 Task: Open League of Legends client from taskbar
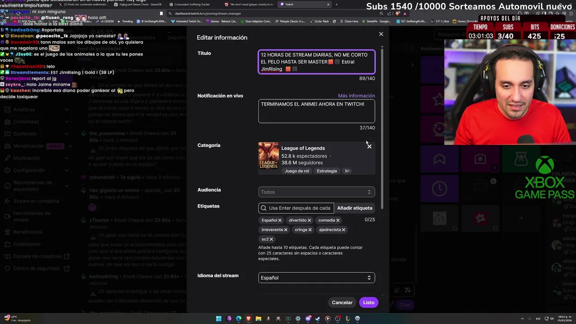coord(347,319)
